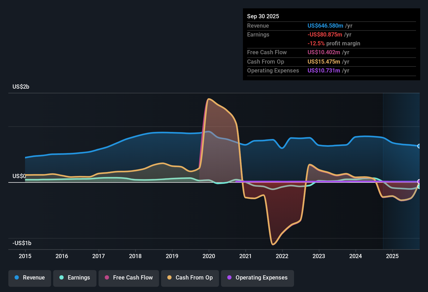Toggle the Revenue series visibility
The width and height of the screenshot is (428, 292).
[x=29, y=278]
